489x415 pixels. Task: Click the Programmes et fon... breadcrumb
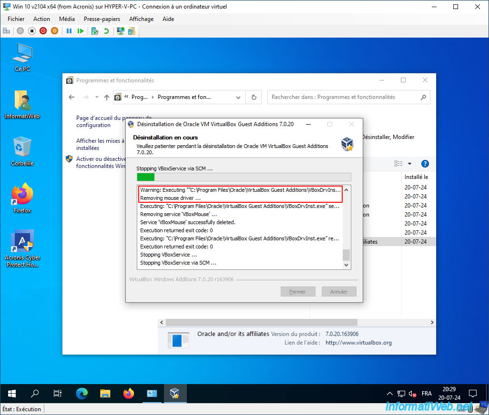pyautogui.click(x=184, y=97)
